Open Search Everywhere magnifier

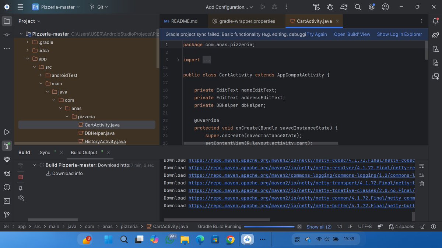[x=358, y=7]
